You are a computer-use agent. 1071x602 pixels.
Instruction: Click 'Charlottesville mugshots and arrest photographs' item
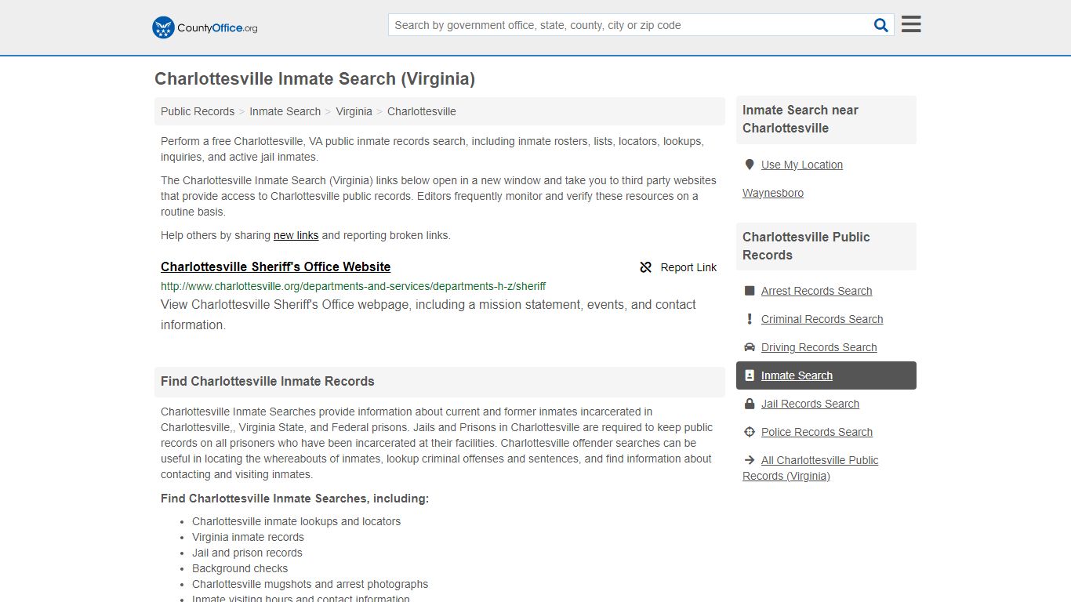pos(310,584)
